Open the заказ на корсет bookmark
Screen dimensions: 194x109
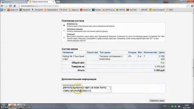[157, 10]
